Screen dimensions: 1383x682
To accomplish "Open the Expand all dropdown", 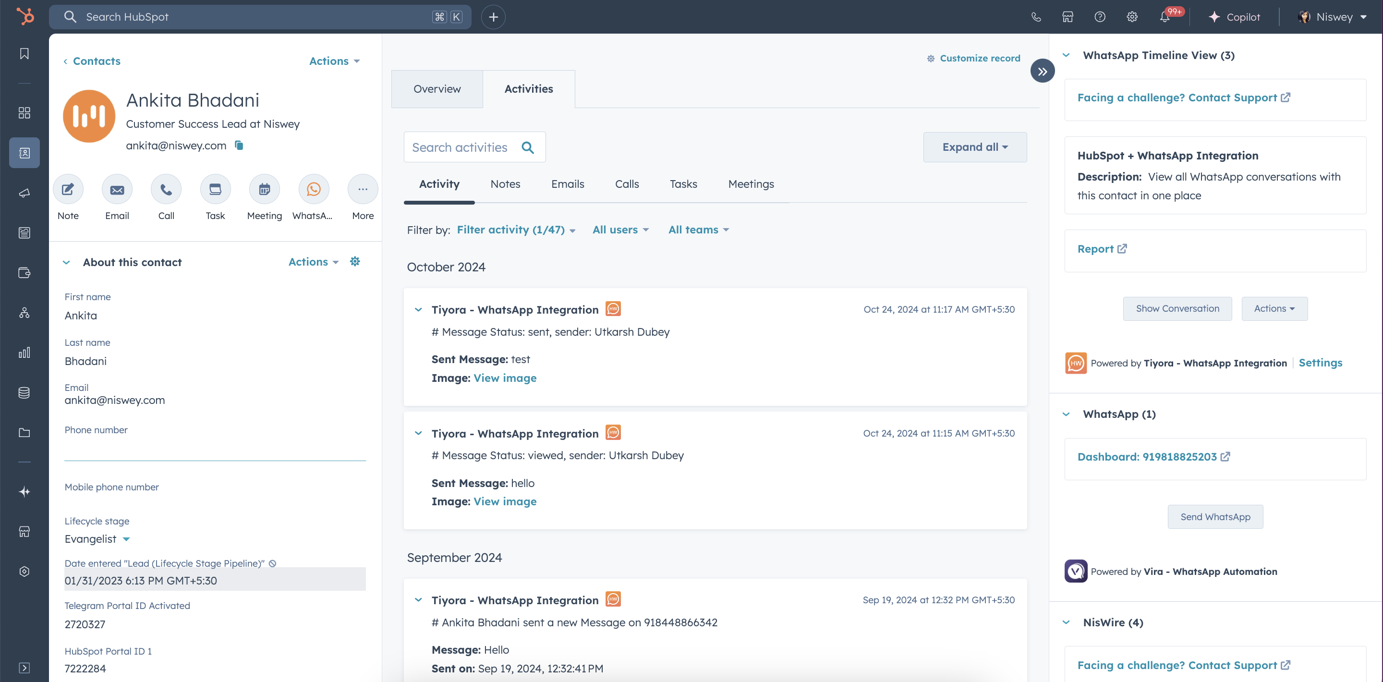I will [x=975, y=147].
